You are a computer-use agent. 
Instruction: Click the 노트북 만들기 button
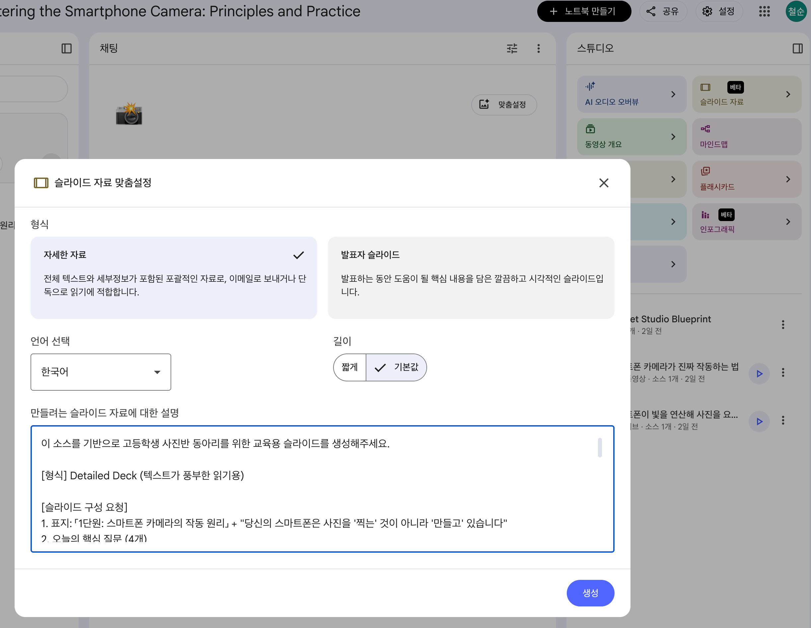[584, 12]
